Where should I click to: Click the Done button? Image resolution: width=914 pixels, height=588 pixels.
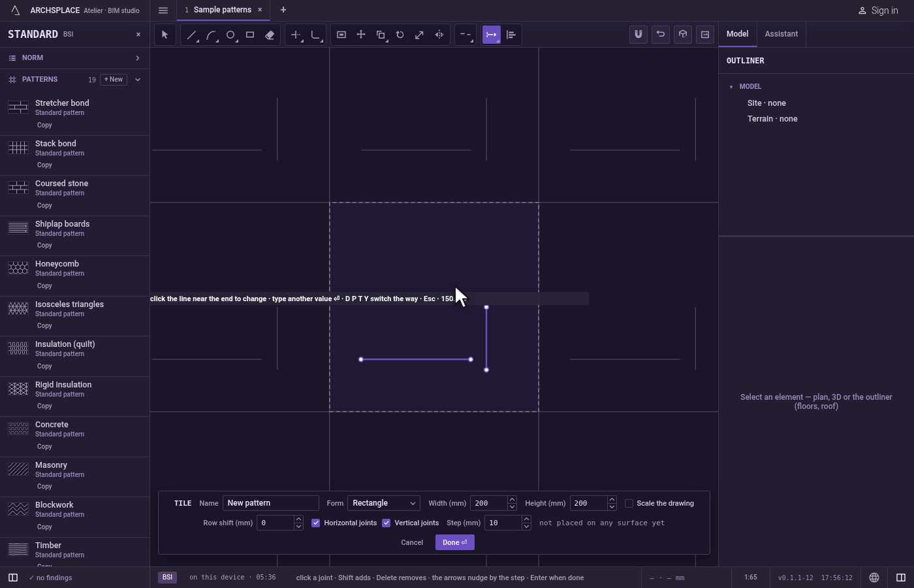(455, 542)
